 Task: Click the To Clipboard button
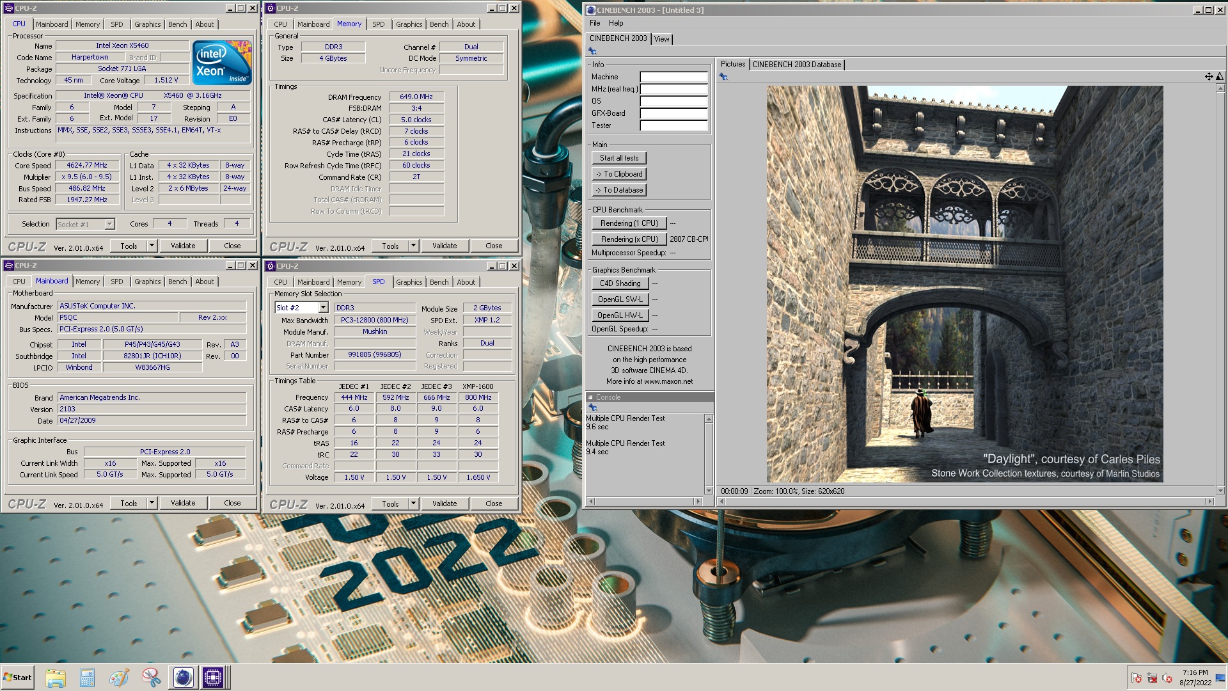click(619, 174)
